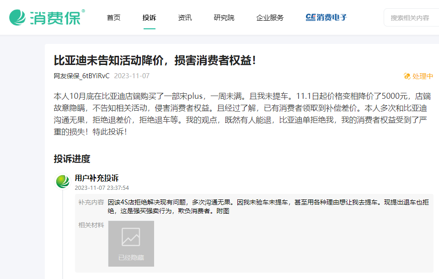Screen dimensions: 439x279
Task: Click the 相关材料 label
Action: [x=91, y=225]
